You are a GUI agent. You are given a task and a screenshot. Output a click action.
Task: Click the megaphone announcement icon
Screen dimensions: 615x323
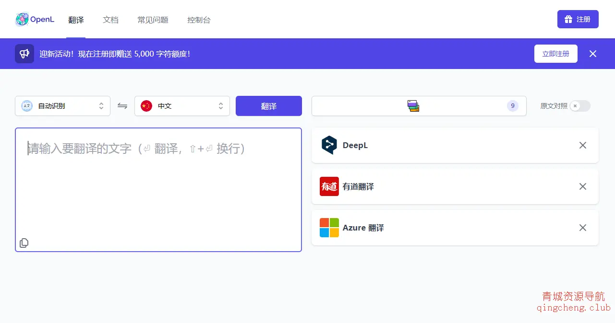[24, 54]
